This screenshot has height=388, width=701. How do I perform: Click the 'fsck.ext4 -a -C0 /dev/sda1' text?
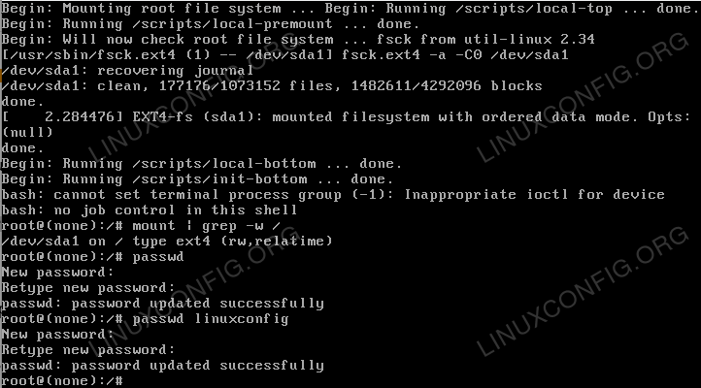(454, 55)
